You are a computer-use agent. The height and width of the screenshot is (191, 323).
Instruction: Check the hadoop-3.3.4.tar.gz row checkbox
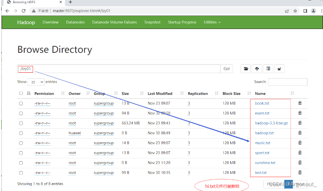[x=21, y=123]
